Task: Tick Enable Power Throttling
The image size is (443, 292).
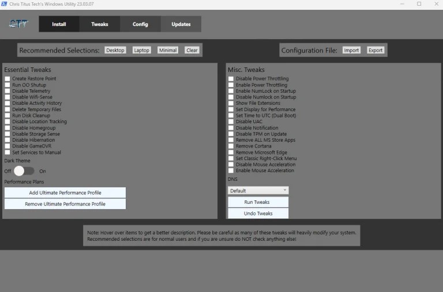Action: 231,85
